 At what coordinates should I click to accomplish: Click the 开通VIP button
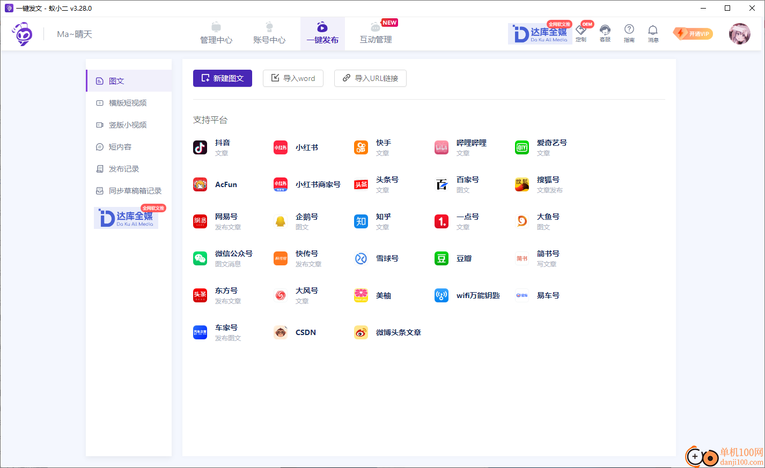click(693, 34)
